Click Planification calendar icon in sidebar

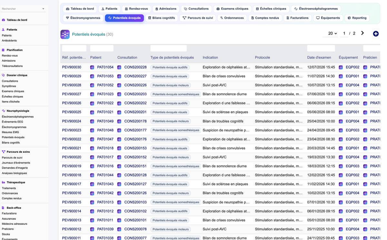pyautogui.click(x=4, y=50)
